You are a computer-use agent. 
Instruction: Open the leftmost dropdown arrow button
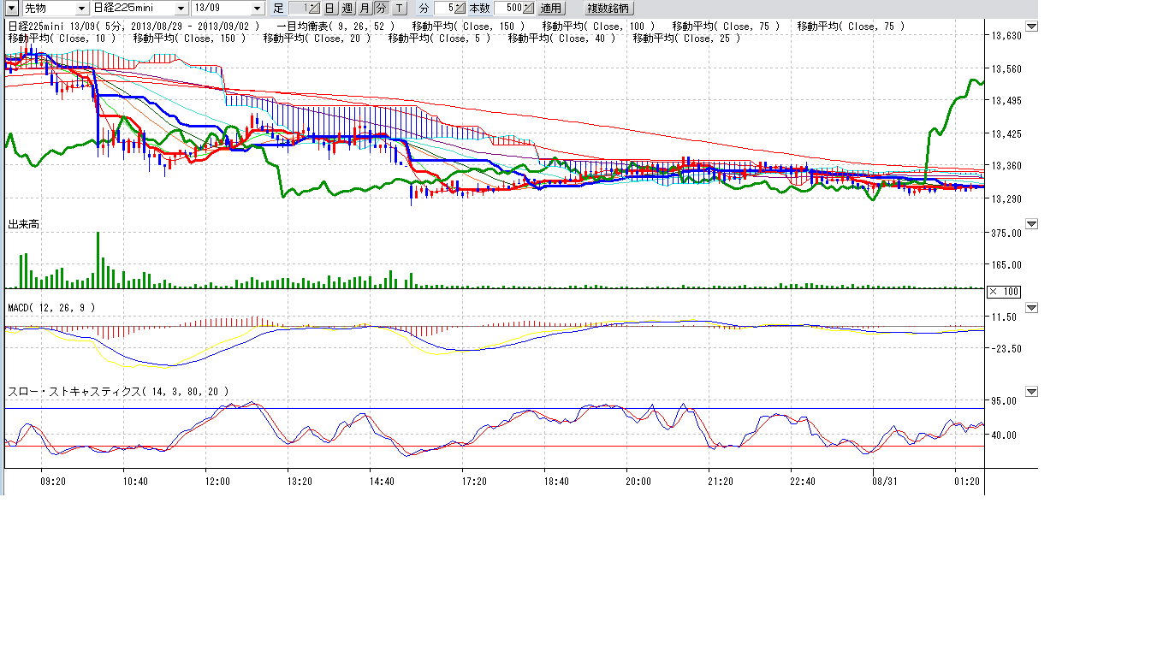(12, 9)
